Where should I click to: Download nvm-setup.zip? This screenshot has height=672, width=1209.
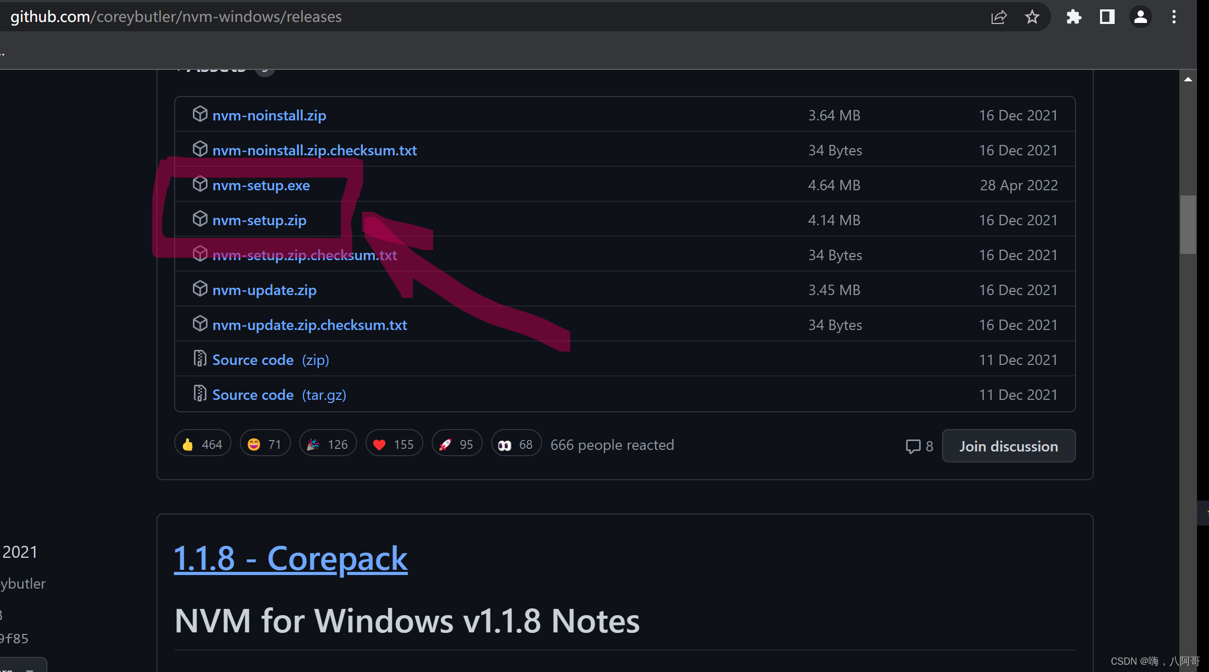pyautogui.click(x=259, y=220)
